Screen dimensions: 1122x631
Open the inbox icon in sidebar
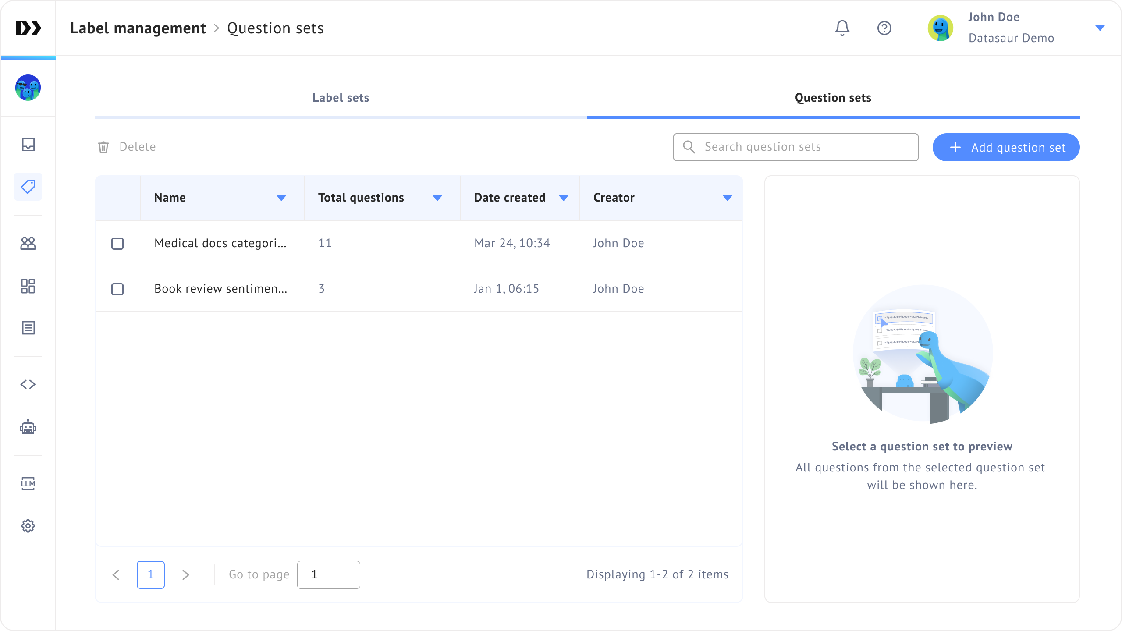(28, 144)
